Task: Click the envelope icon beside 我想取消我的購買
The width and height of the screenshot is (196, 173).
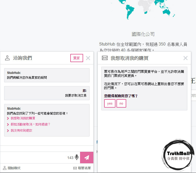Action: coord(105,58)
